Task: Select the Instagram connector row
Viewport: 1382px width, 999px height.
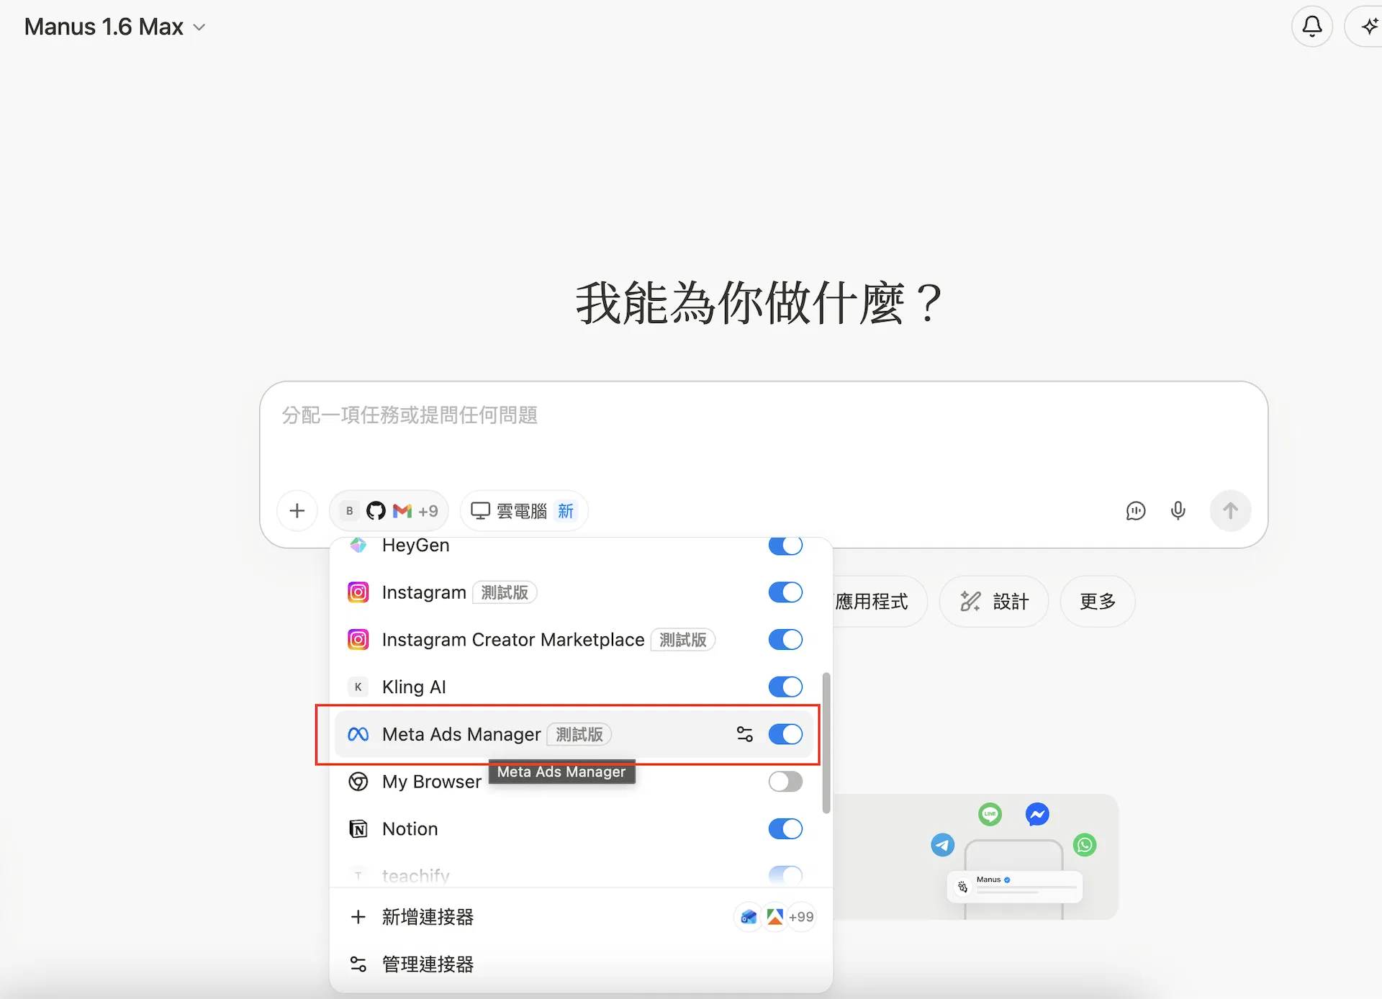Action: tap(574, 592)
